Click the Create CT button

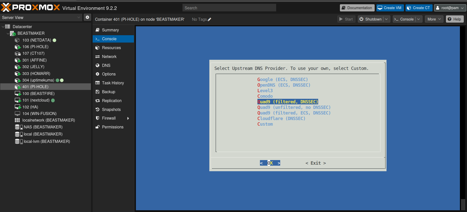click(418, 8)
